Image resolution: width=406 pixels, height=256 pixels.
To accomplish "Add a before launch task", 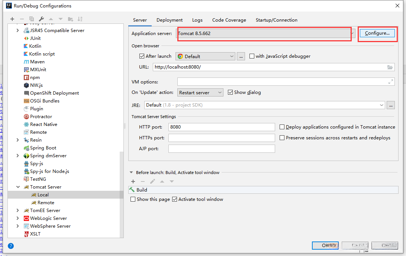I will 133,181.
